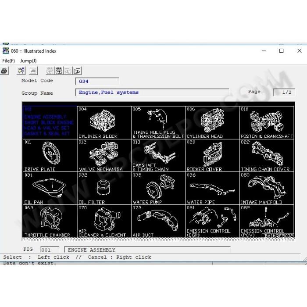The height and width of the screenshot is (307, 307).
Task: Select the 010 Piston & Crankshaft figure
Action: pos(267,122)
